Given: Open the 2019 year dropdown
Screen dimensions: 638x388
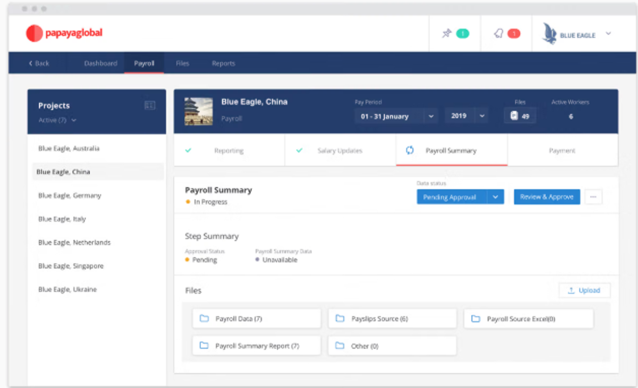Looking at the screenshot, I should [466, 116].
